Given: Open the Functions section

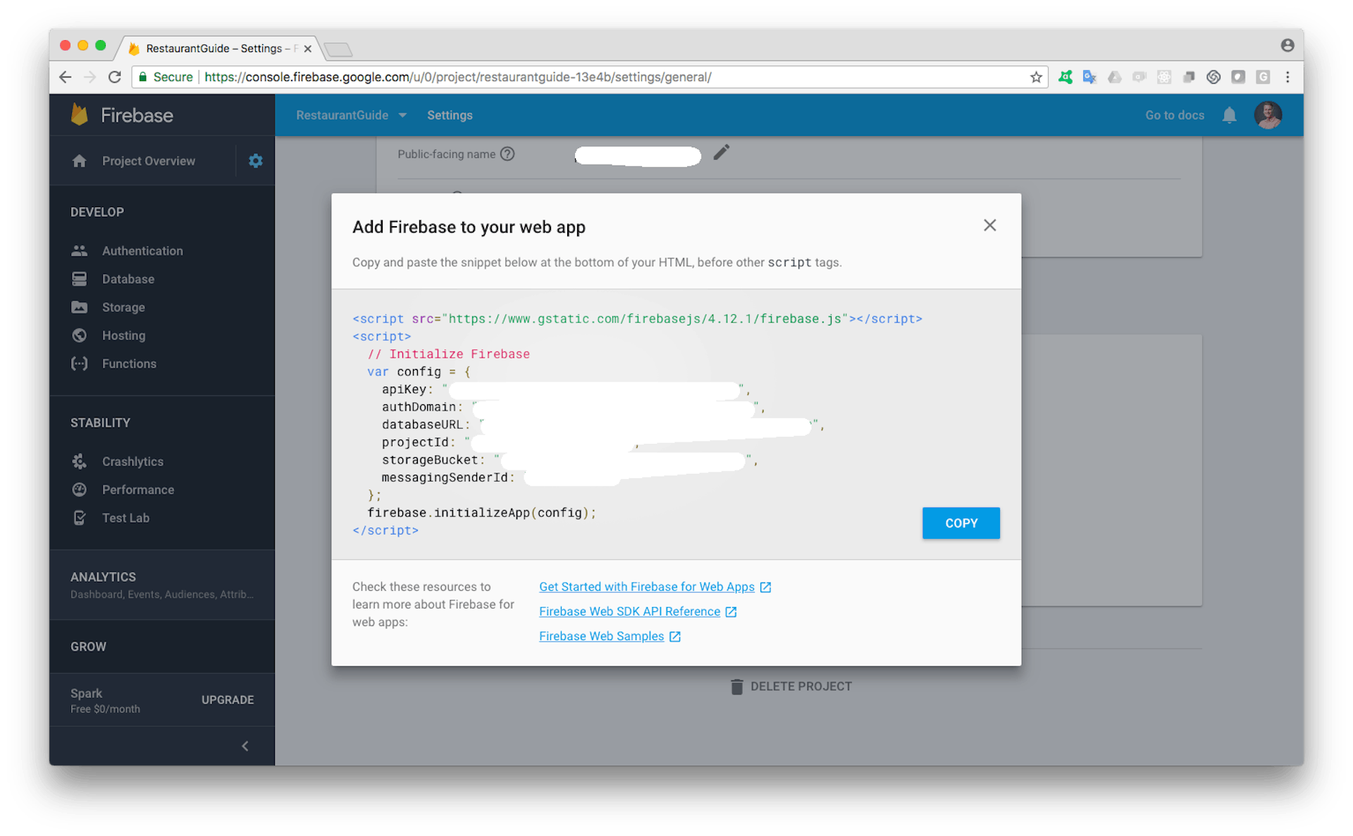Looking at the screenshot, I should tap(129, 363).
